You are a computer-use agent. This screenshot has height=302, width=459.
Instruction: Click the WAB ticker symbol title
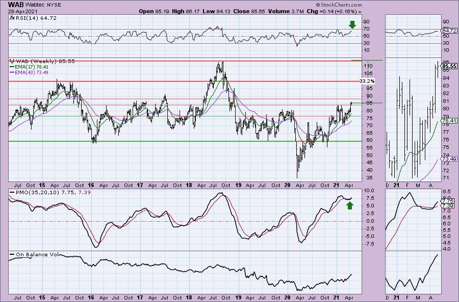click(x=16, y=5)
